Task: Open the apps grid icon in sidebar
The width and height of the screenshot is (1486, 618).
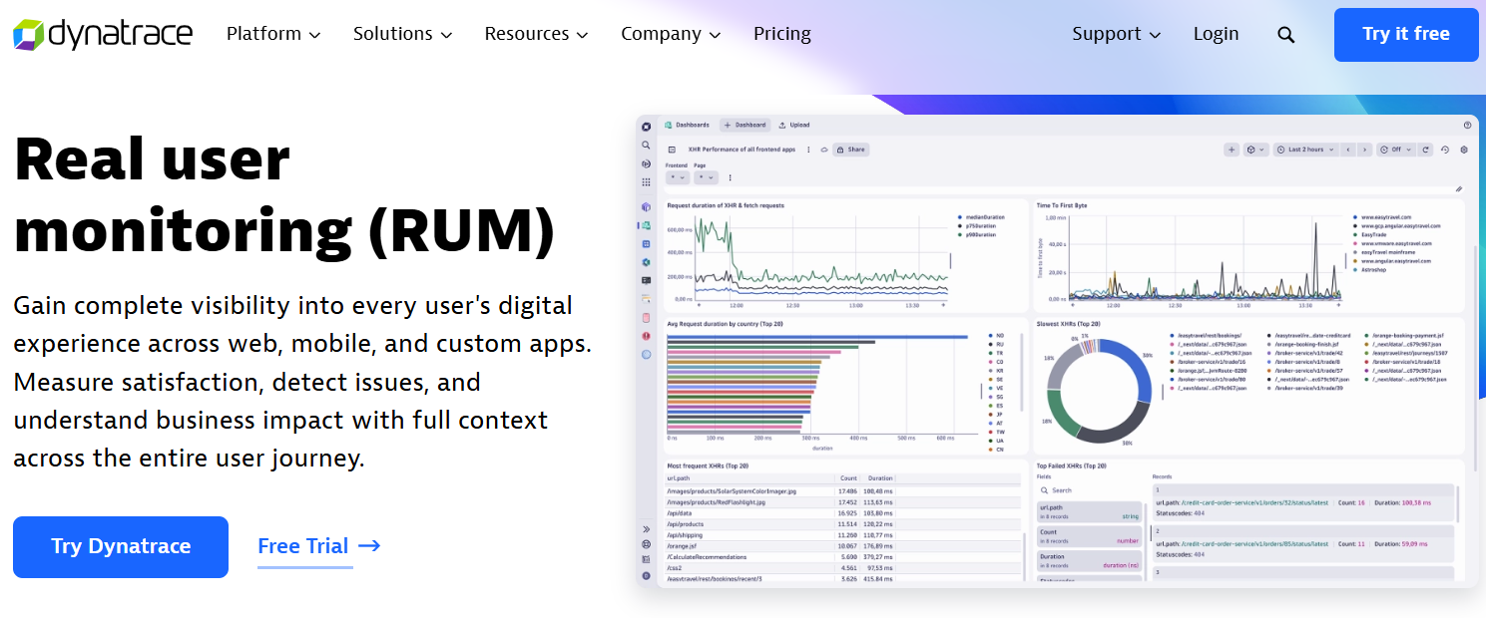Action: [x=646, y=183]
